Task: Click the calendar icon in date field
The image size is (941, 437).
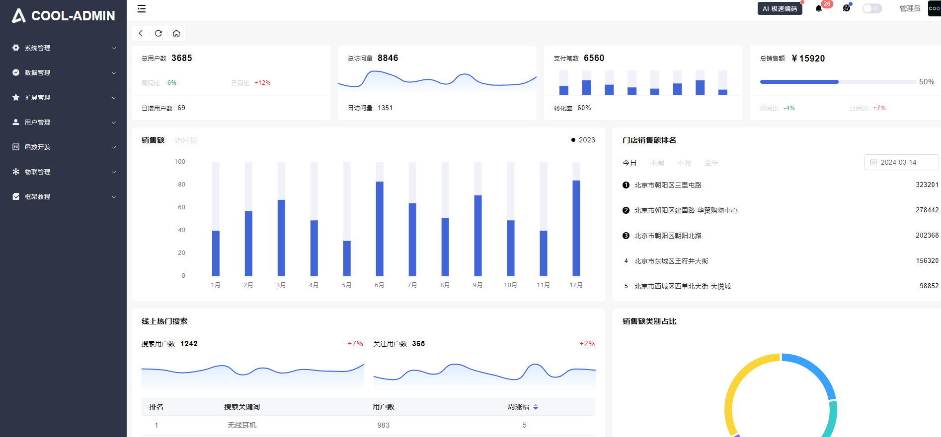Action: point(873,162)
